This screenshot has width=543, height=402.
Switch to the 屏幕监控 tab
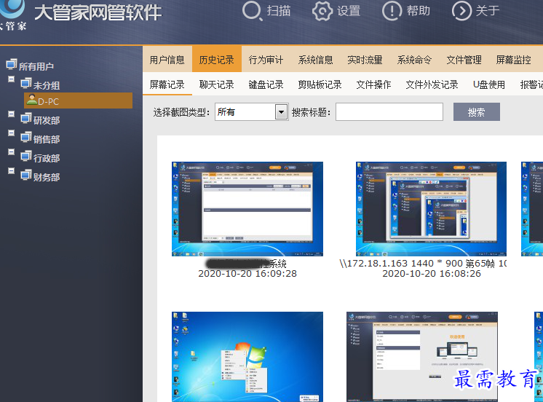click(x=514, y=60)
